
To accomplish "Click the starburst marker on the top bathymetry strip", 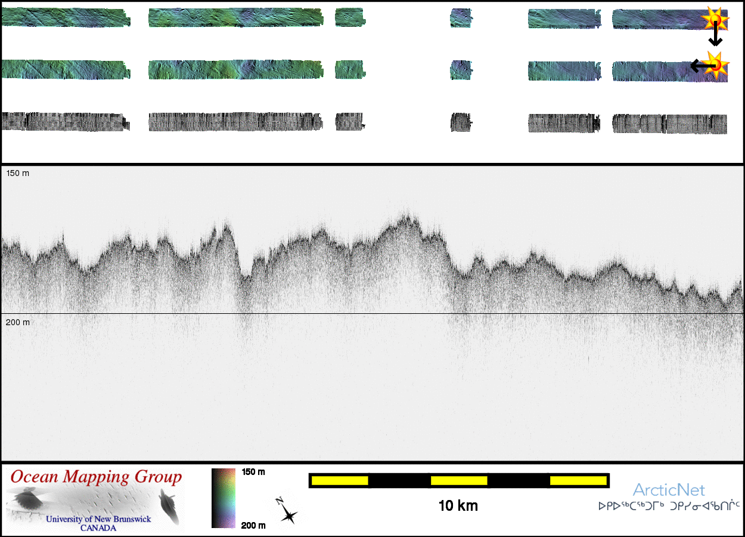I will [715, 19].
